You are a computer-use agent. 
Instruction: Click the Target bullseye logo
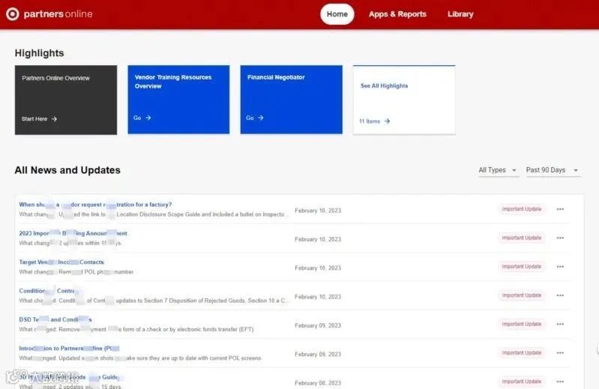pyautogui.click(x=12, y=14)
